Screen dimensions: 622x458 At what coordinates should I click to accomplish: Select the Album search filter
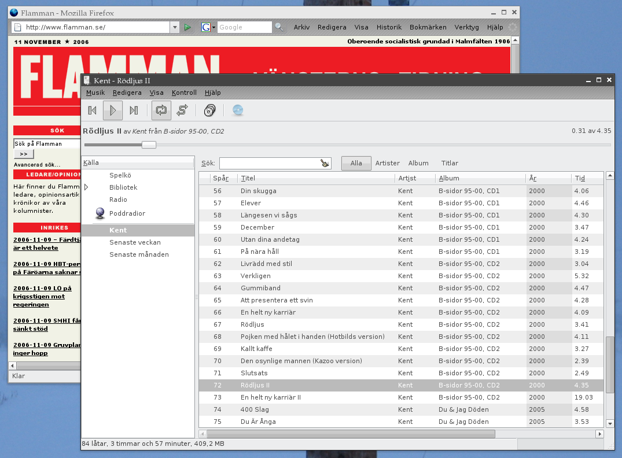click(x=418, y=163)
